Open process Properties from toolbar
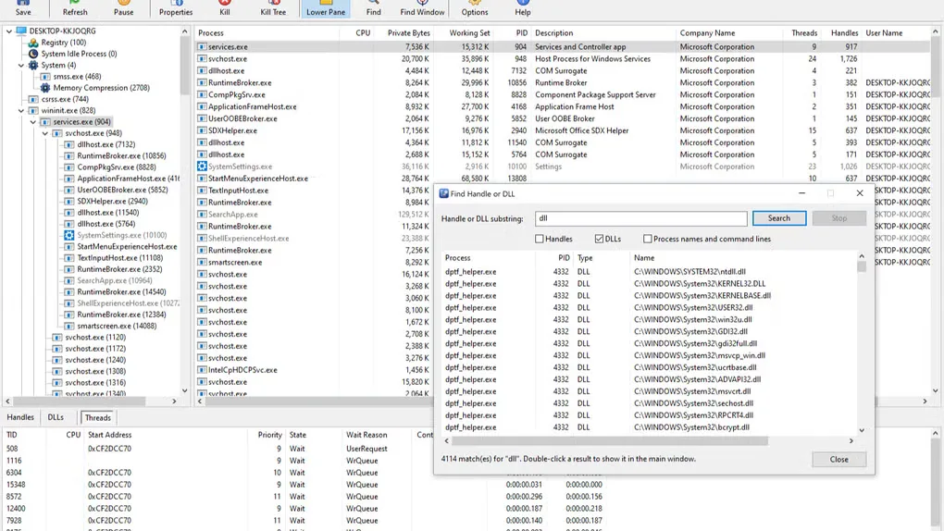This screenshot has height=531, width=944. tap(176, 7)
